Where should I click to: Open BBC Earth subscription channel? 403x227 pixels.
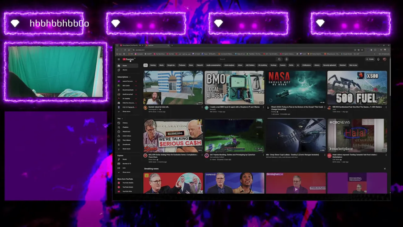127,86
